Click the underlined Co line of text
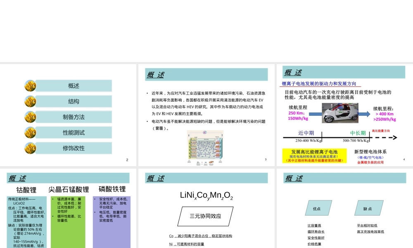 coord(200,236)
